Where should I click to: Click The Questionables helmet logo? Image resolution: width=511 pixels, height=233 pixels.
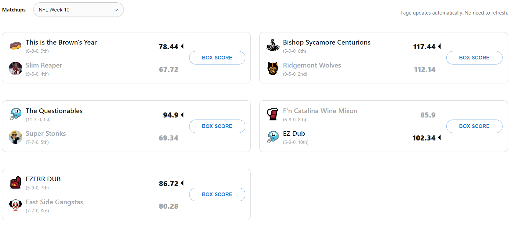coord(16,114)
